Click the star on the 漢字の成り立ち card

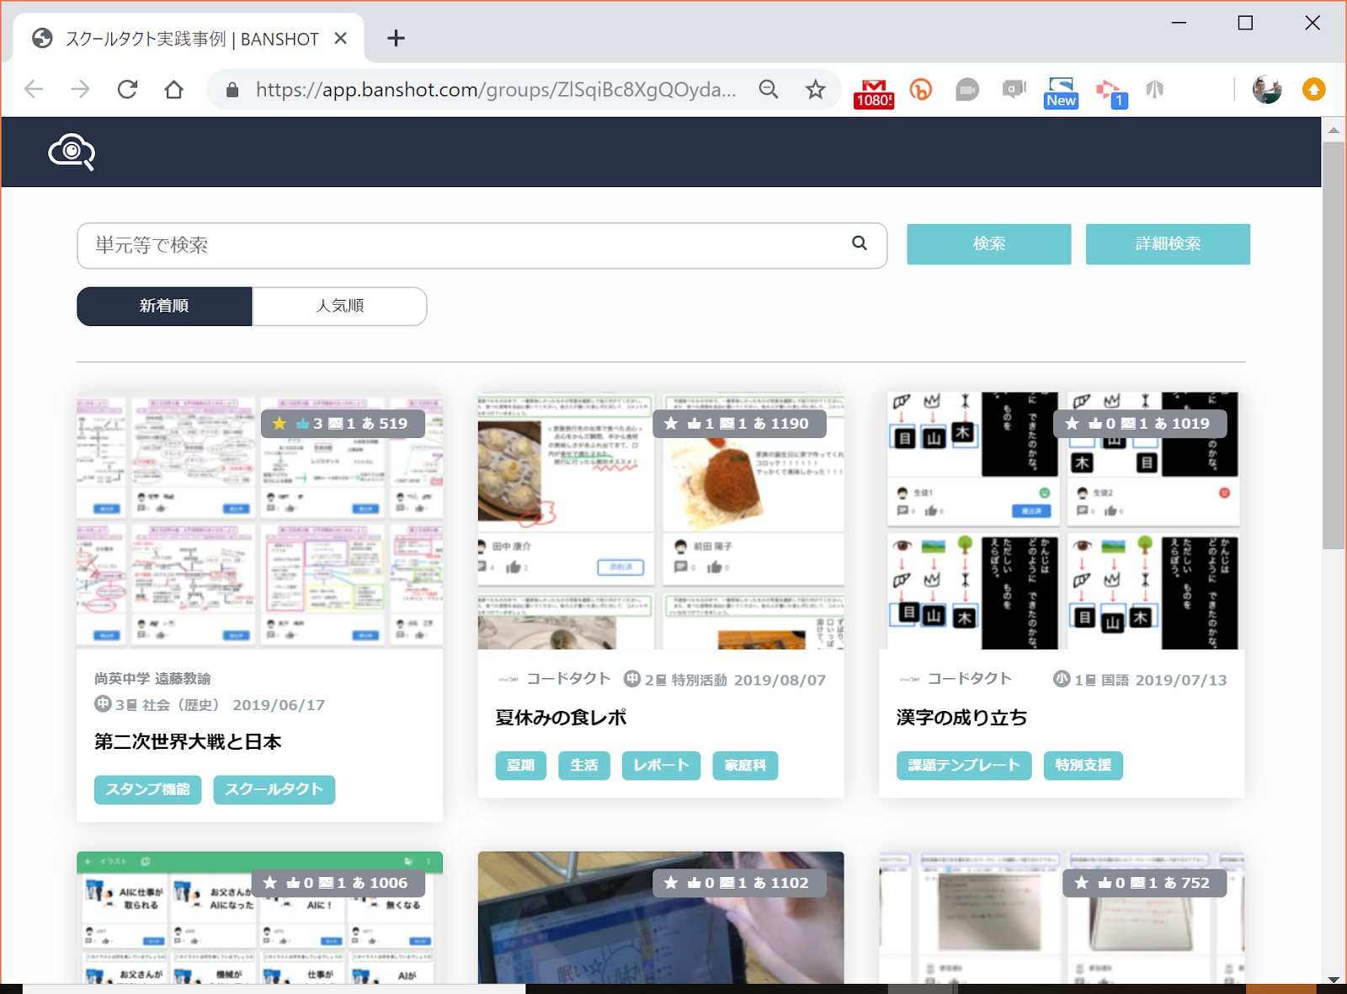1072,424
